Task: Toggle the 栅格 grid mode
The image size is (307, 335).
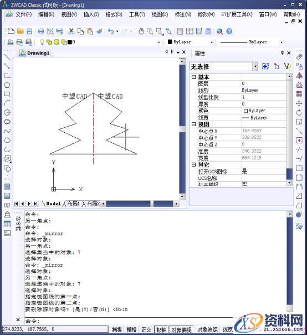Action: click(x=132, y=329)
